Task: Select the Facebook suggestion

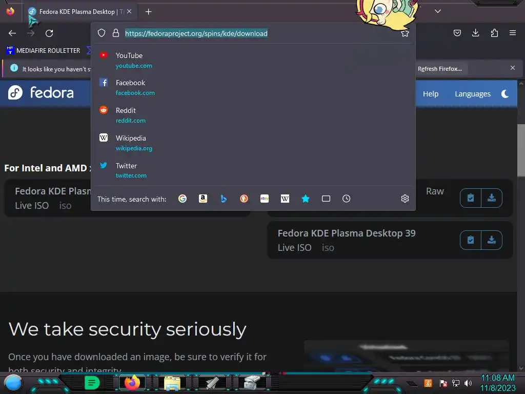Action: (x=253, y=87)
